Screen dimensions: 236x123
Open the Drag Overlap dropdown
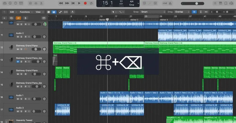[182, 12]
